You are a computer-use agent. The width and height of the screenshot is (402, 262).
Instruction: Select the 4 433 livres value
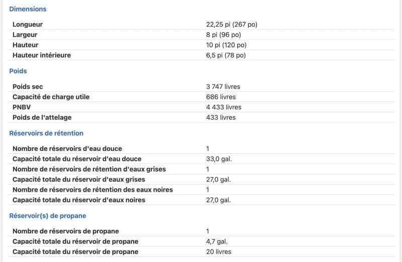(224, 107)
